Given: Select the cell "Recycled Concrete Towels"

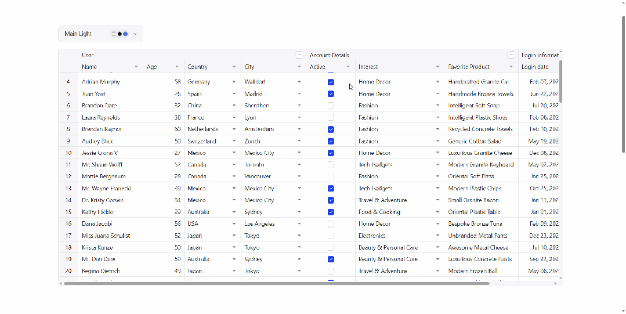Looking at the screenshot, I should [482, 129].
